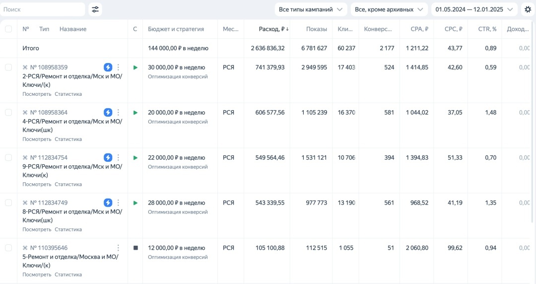Open 'Статистика' link for campaign 108958359

click(68, 94)
